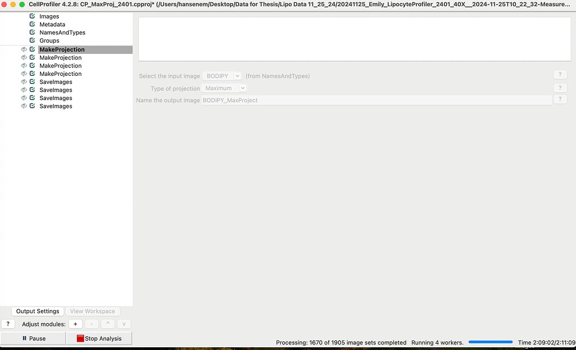Click the ? help icon next to Adjust modules

[x=7, y=324]
